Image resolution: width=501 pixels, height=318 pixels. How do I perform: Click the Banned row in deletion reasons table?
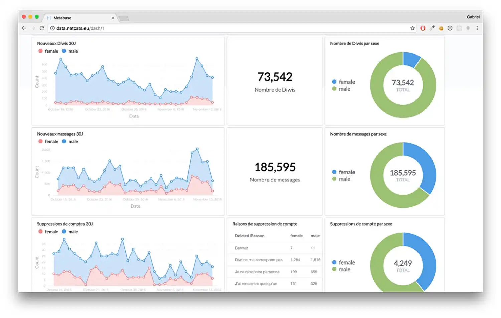[275, 248]
